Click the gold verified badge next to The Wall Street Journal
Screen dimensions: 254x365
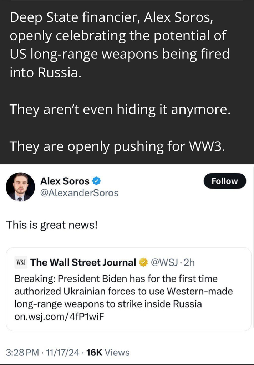[x=143, y=263]
